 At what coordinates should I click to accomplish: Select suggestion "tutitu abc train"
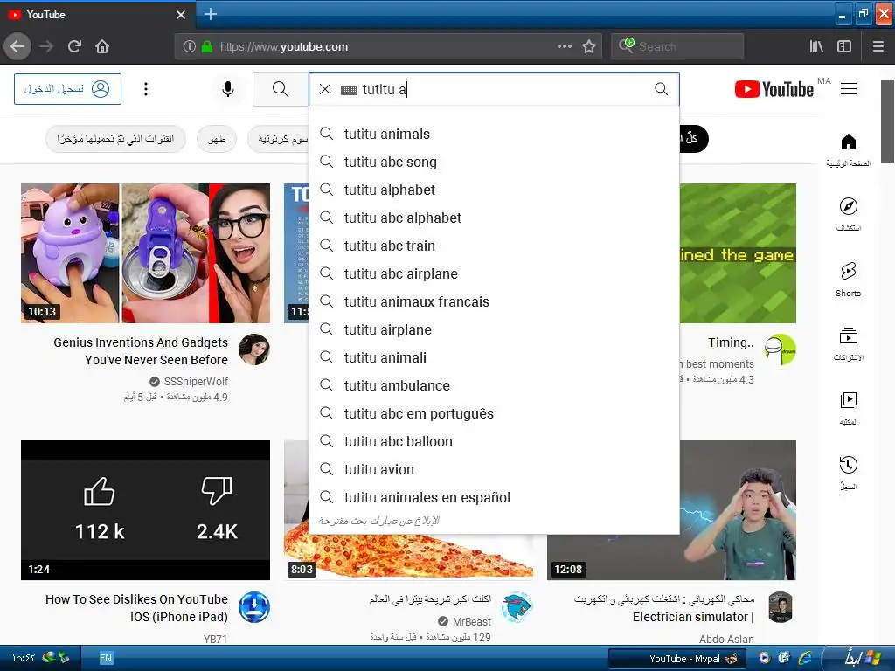(495, 246)
